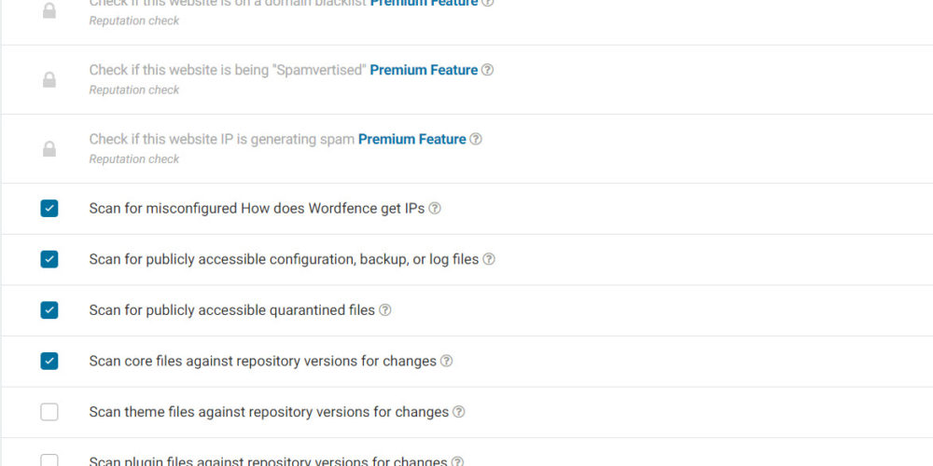Click help icon for IP generating spam
Screen dimensions: 933x466
click(x=476, y=139)
